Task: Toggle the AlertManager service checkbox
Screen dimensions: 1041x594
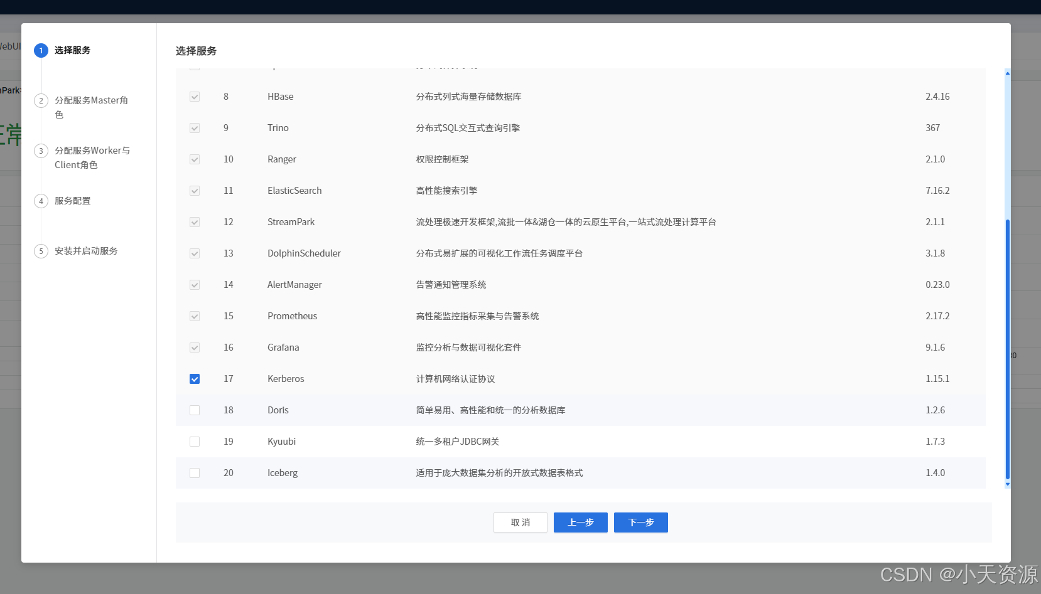Action: [195, 285]
